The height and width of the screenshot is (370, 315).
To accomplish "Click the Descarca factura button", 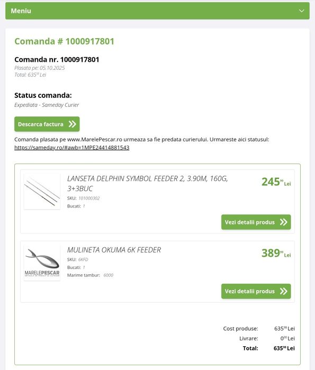I will (47, 124).
